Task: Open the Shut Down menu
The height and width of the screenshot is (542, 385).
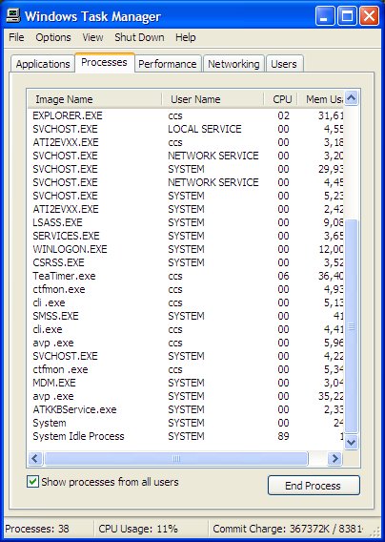Action: point(139,37)
